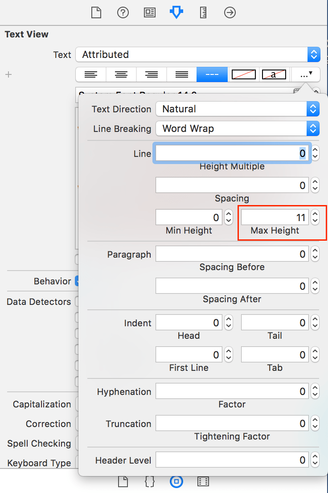
Task: Open the Media library (rightmost bottom icon)
Action: [203, 481]
